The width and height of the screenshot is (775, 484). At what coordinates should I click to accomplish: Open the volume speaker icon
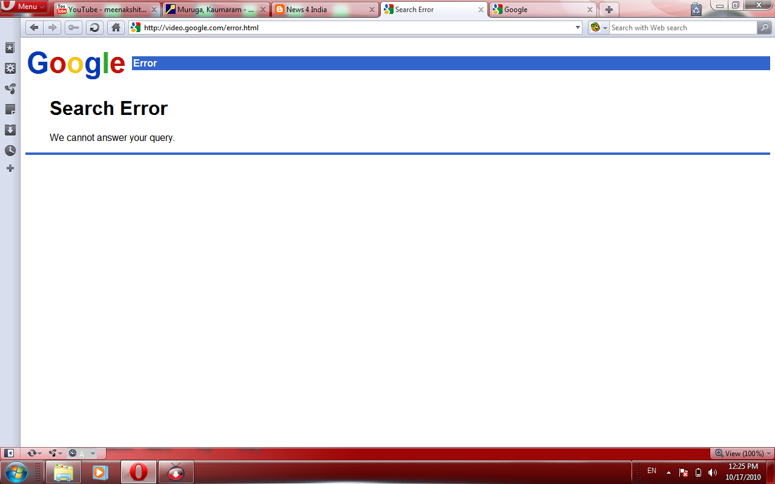(x=713, y=472)
